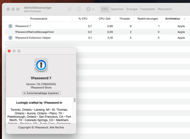Open the process info toolbar icon
Image resolution: width=190 pixels, height=139 pixels.
click(x=79, y=9)
